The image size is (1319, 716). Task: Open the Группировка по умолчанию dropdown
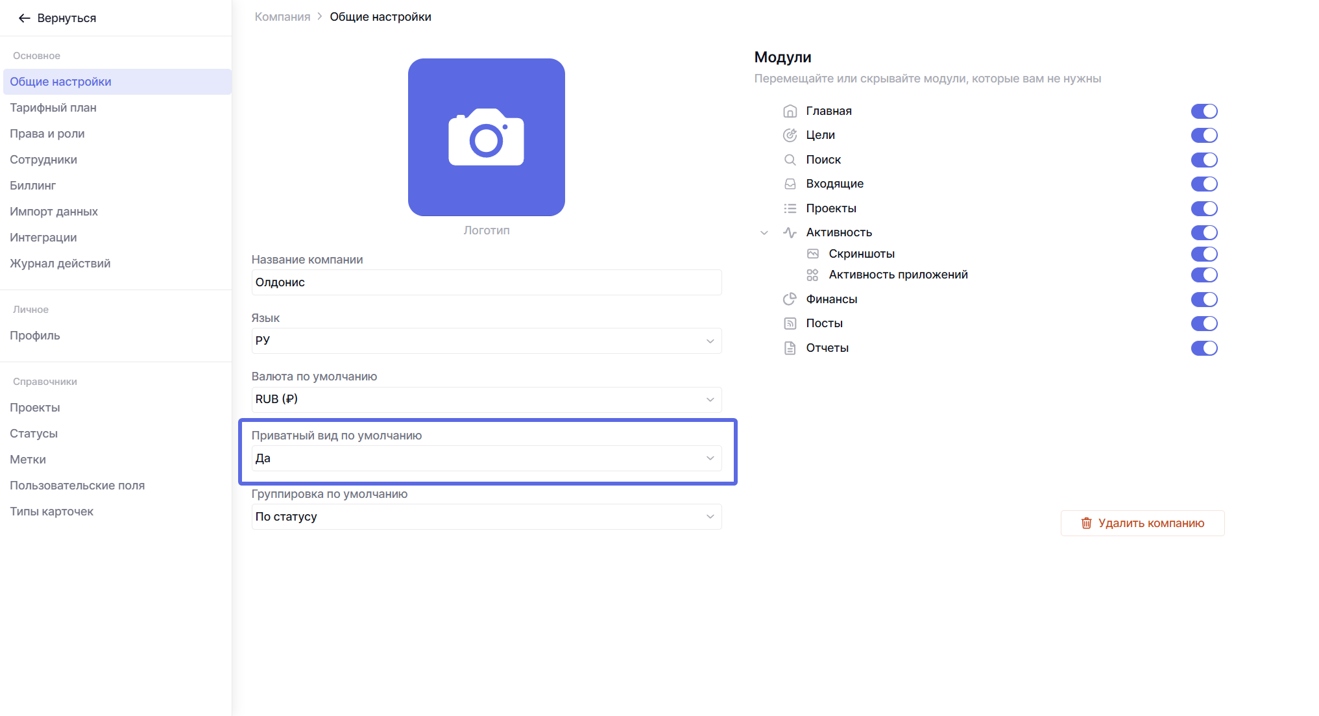pyautogui.click(x=486, y=517)
